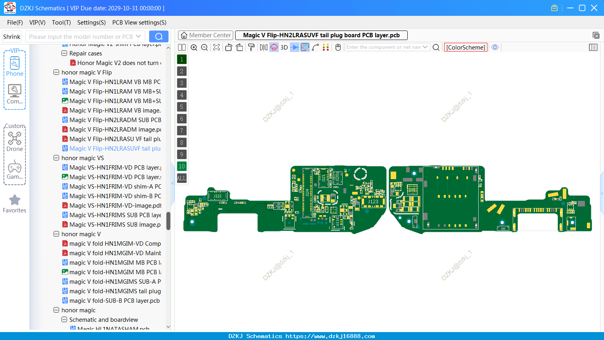
Task: Mirror flip the board view
Action: click(264, 47)
